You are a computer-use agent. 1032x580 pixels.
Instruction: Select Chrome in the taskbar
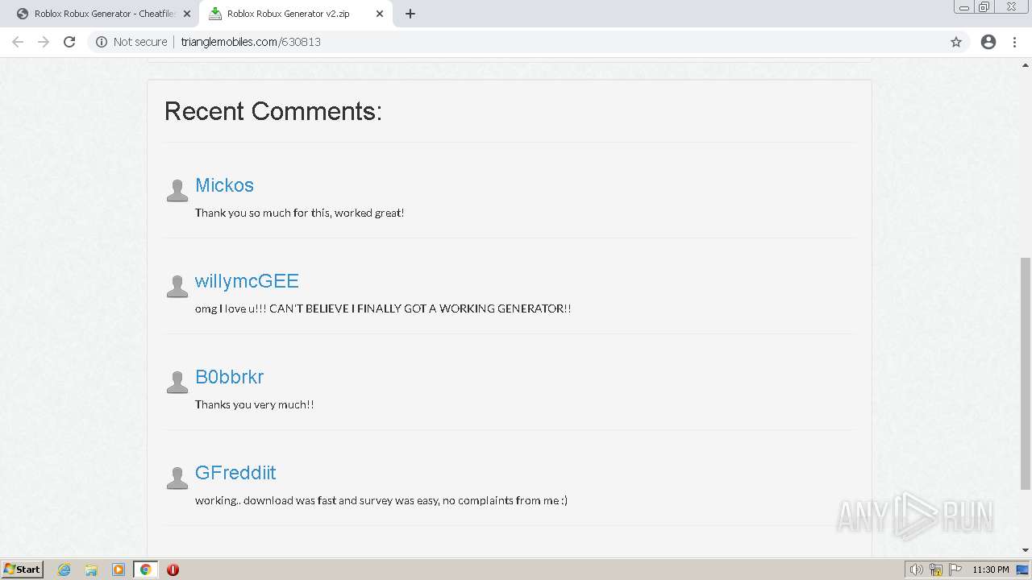pos(145,570)
